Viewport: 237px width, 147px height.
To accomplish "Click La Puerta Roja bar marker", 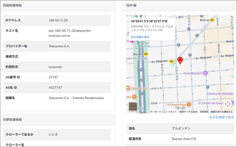I will (x=189, y=104).
